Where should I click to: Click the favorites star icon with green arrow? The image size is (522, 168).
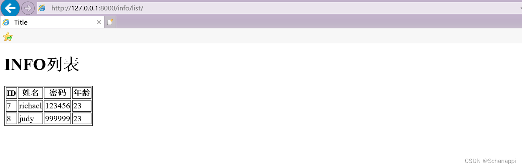pos(8,37)
